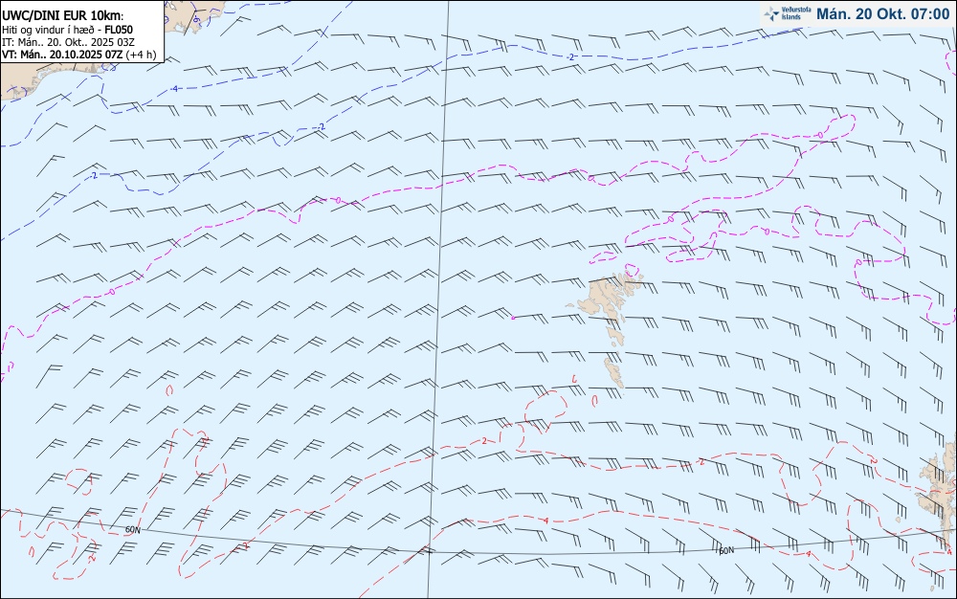Click the blue '-4' isotherm contour label
The image size is (957, 599).
pos(175,89)
